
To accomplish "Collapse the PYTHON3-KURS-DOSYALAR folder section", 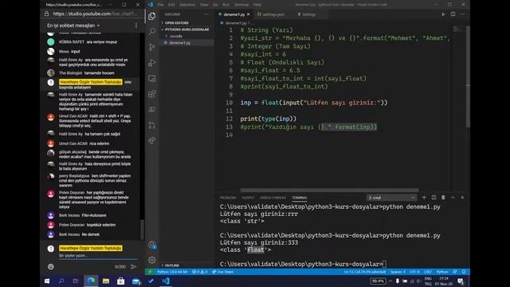I will (x=186, y=29).
